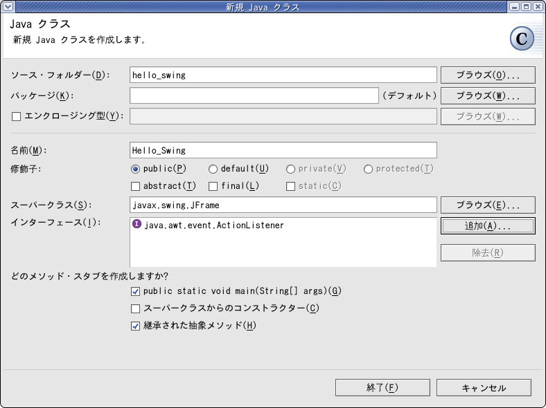Select the protected modifier radio button
The width and height of the screenshot is (546, 408).
pos(368,169)
